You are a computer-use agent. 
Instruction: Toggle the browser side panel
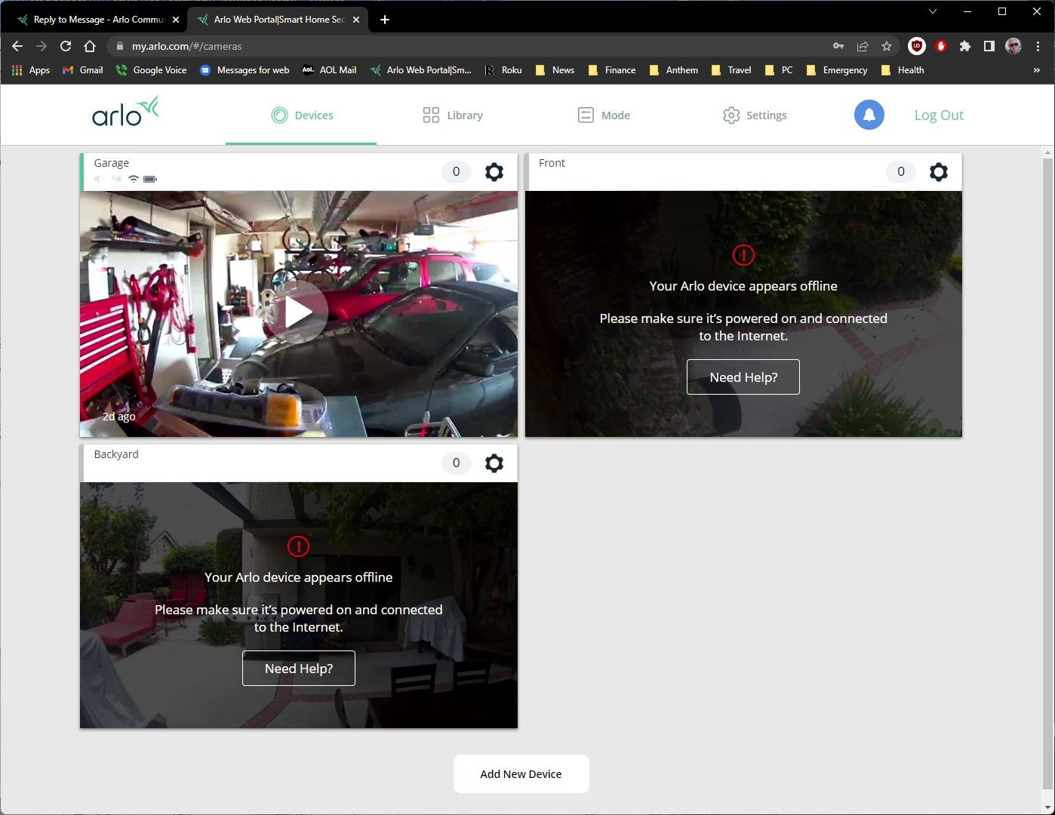click(x=989, y=46)
